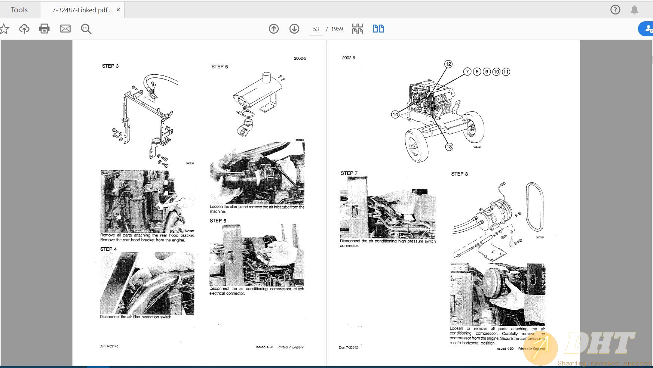Toggle two-page scrolling view

click(x=378, y=28)
